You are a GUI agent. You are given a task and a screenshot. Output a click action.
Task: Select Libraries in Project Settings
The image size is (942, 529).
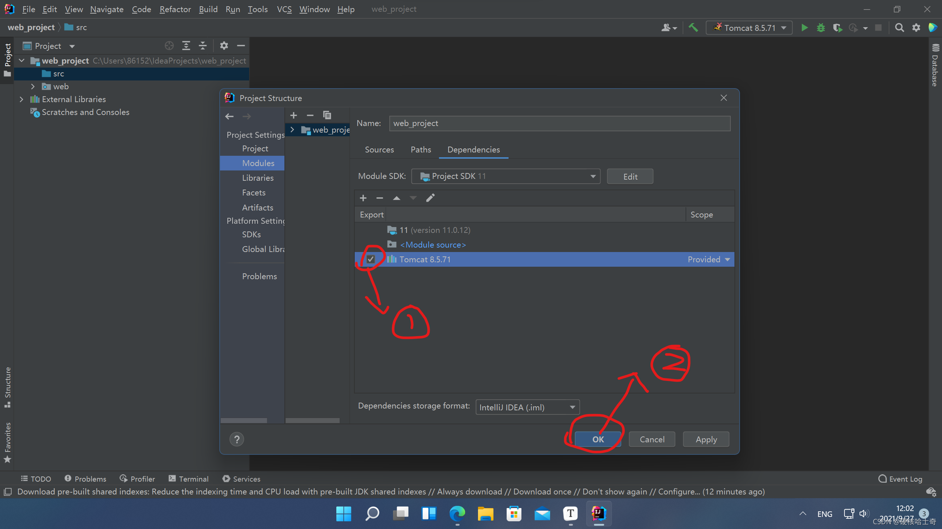(x=258, y=178)
